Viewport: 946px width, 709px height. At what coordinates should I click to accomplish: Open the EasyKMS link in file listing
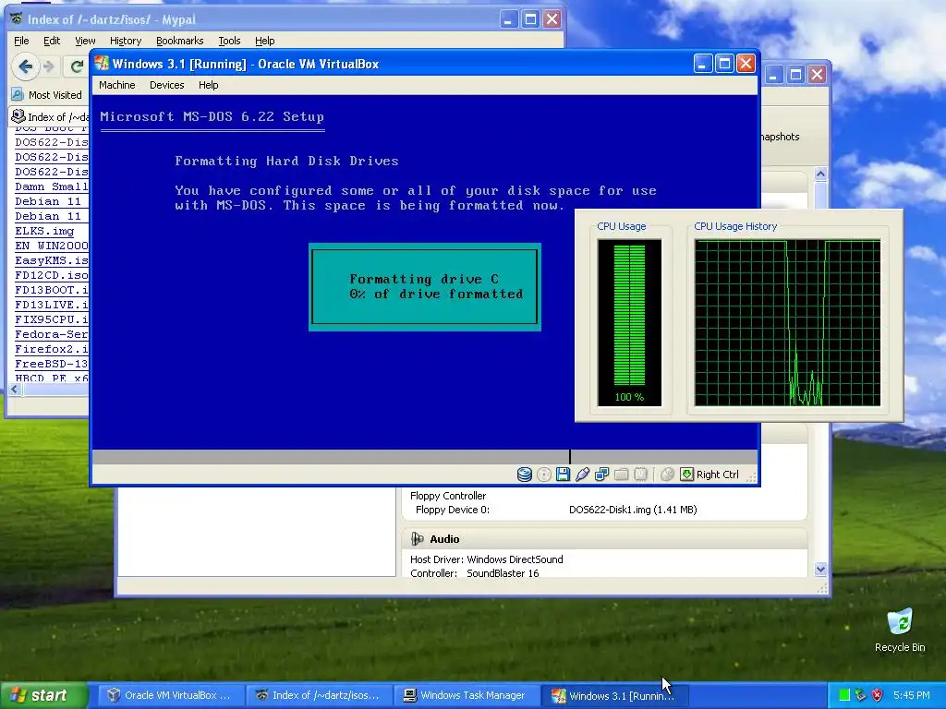[52, 260]
